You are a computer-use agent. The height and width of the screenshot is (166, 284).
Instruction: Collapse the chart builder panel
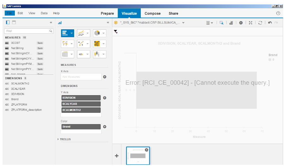(108, 22)
